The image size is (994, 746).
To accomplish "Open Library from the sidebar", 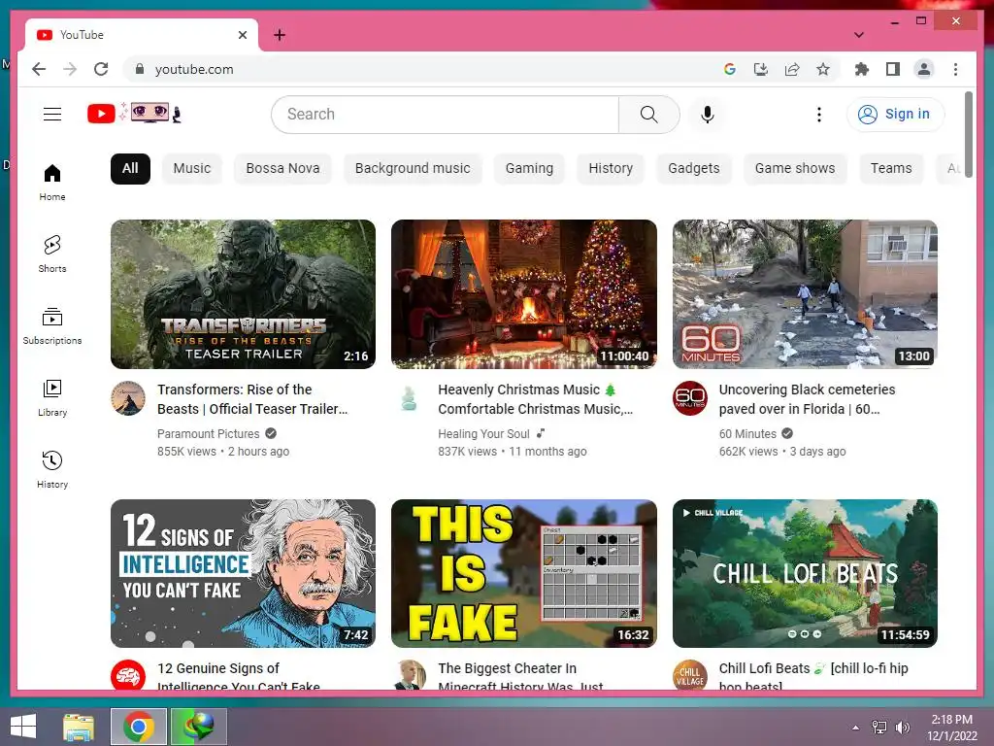I will click(x=52, y=397).
